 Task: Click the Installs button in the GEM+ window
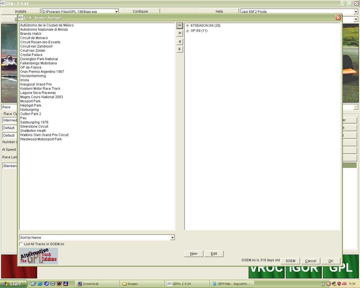click(x=21, y=12)
